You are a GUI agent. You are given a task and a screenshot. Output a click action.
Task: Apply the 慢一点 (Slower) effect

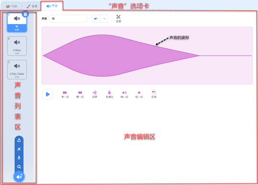coord(80,94)
